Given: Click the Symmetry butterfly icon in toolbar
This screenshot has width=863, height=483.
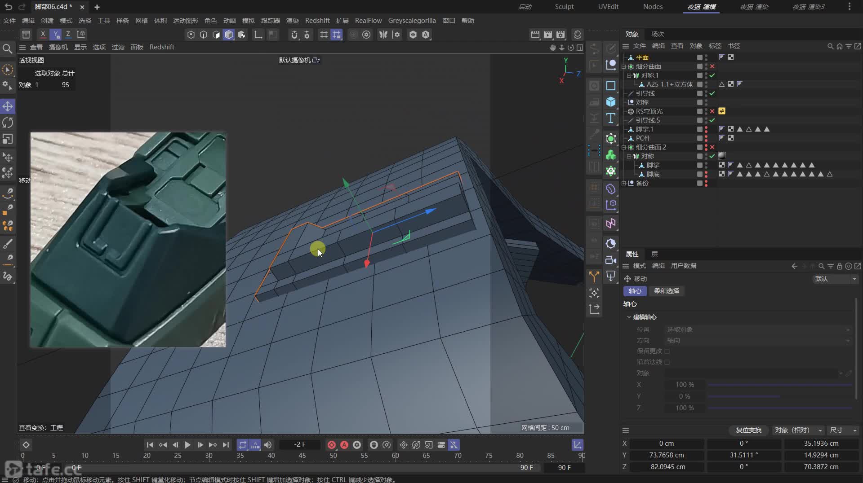Looking at the screenshot, I should click(x=383, y=35).
